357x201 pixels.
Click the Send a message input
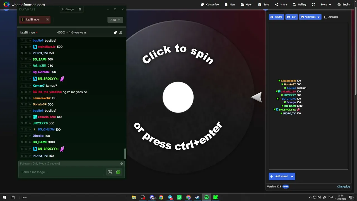click(62, 172)
